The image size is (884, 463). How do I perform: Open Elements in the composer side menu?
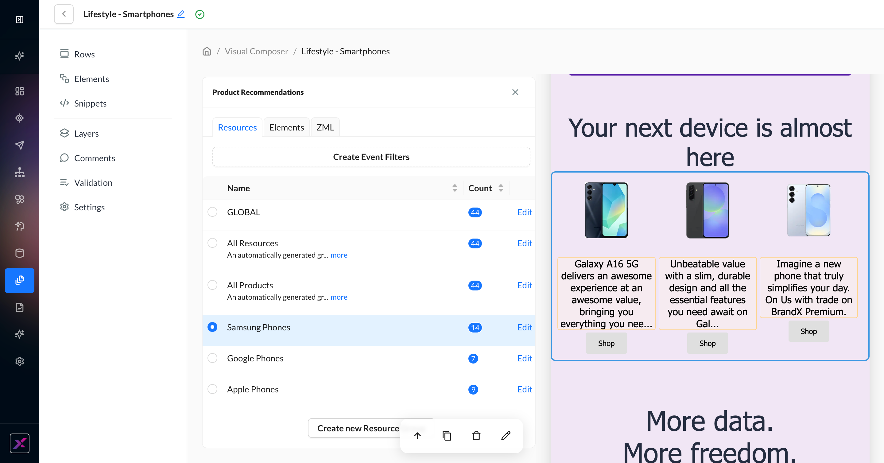[84, 79]
